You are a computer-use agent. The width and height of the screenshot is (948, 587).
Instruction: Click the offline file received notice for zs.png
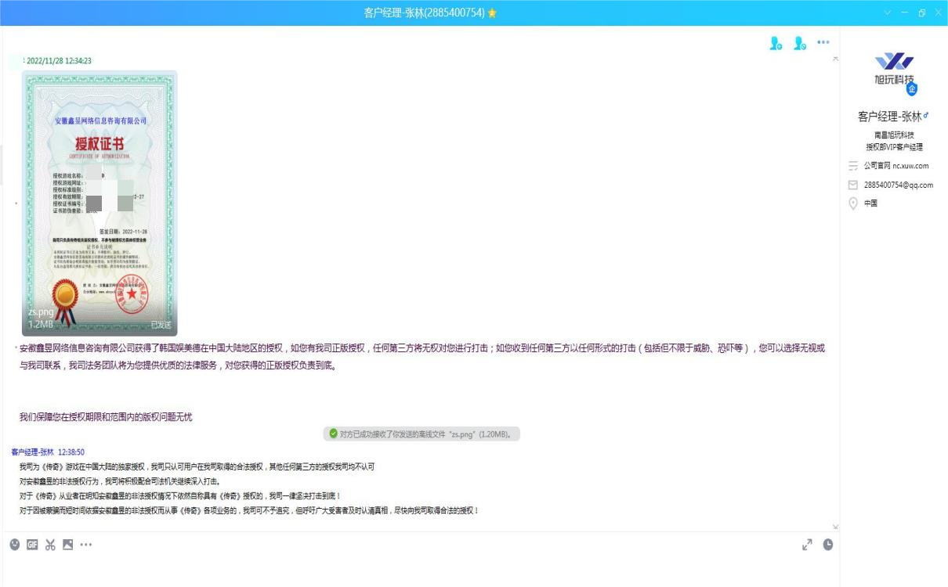422,434
